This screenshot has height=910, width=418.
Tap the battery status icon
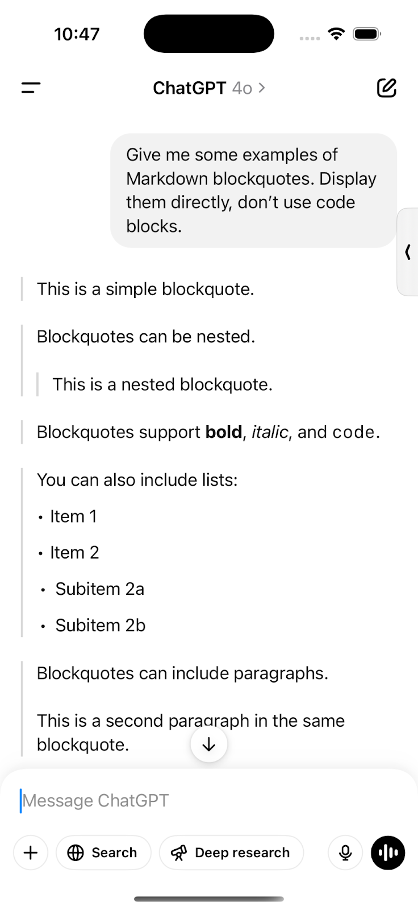click(367, 34)
